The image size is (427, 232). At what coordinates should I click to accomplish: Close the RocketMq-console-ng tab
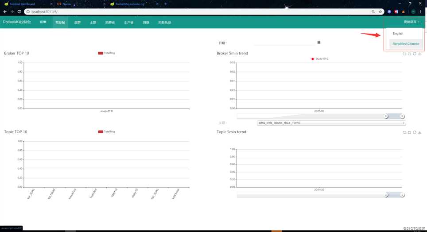[157, 4]
